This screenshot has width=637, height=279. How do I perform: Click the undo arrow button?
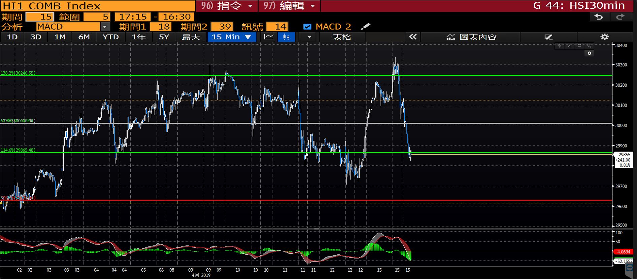[x=598, y=17]
